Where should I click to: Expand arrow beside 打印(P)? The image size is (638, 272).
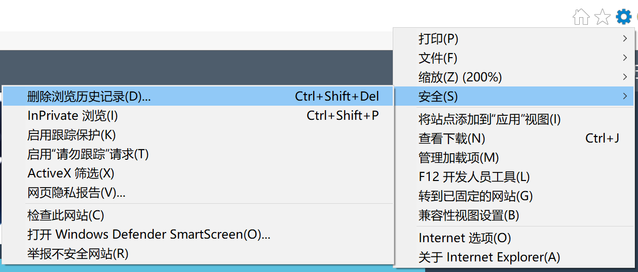pos(625,38)
